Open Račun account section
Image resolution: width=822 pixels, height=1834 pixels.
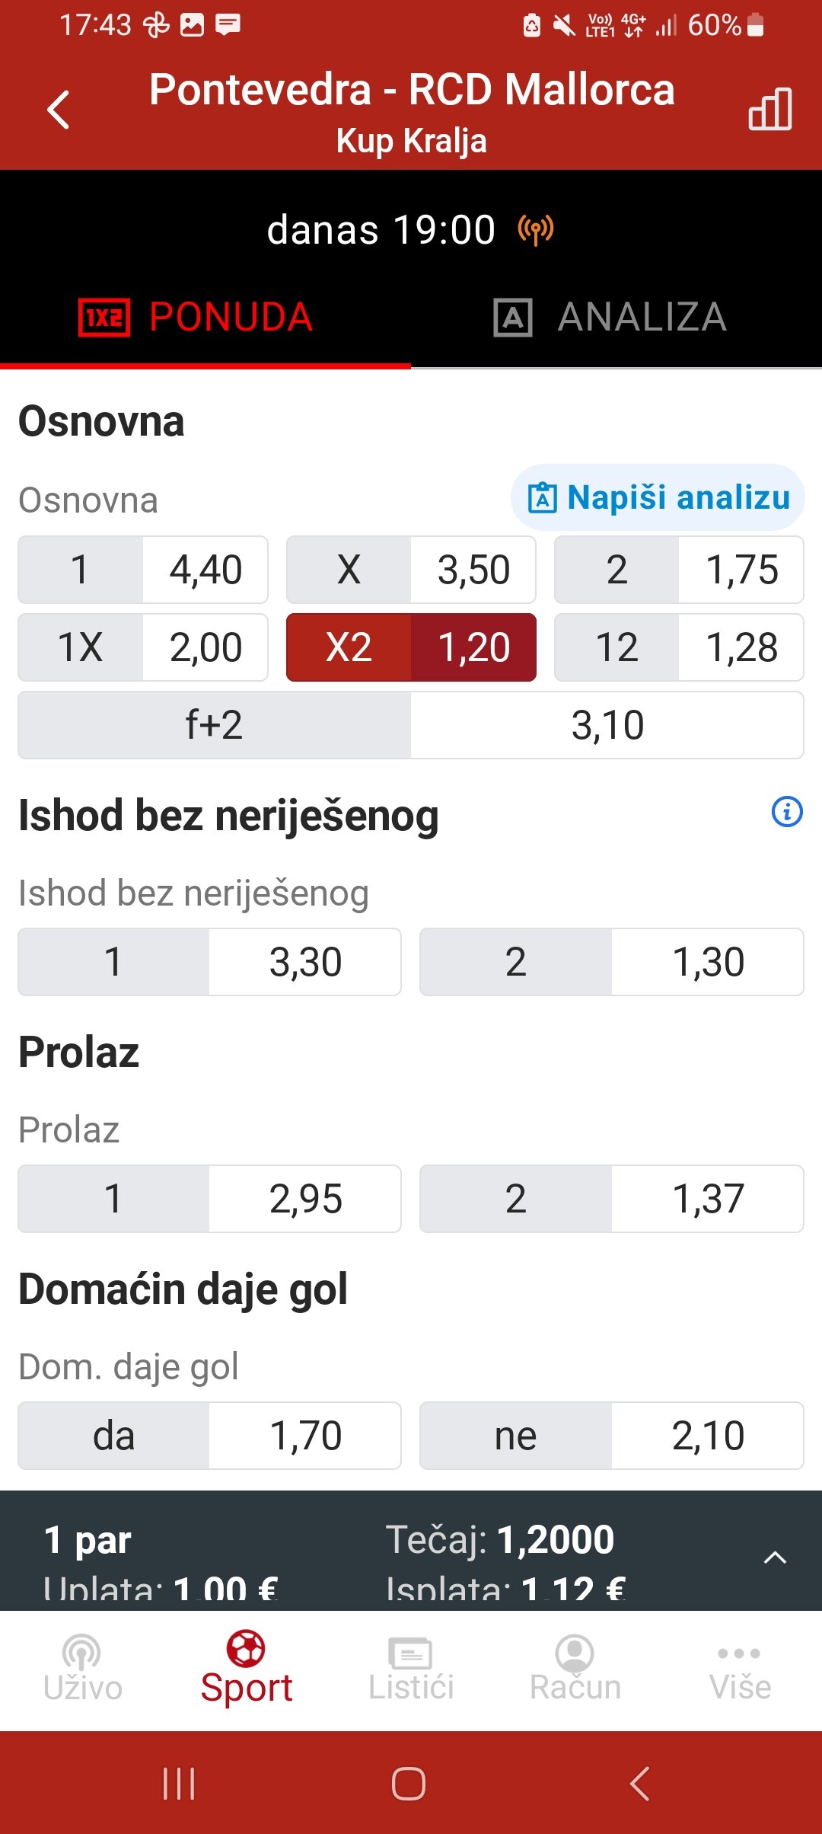tap(575, 1667)
